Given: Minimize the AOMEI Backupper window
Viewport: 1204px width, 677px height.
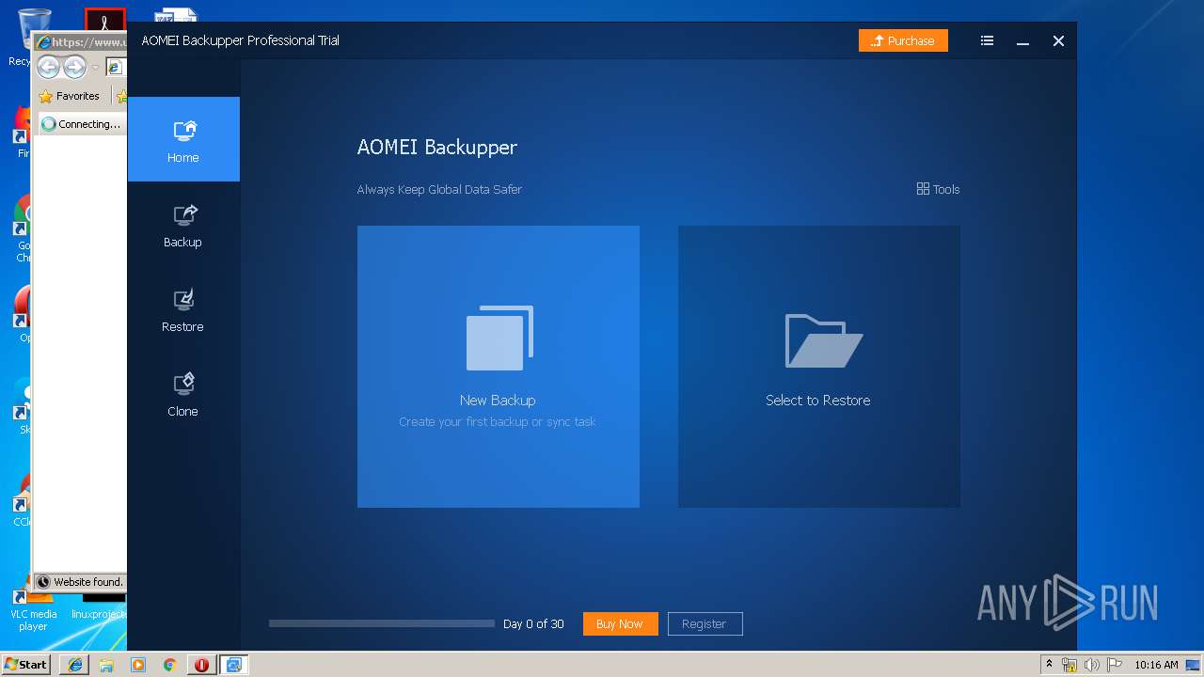Looking at the screenshot, I should pyautogui.click(x=1022, y=40).
